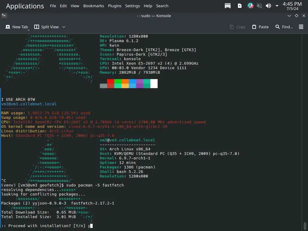Click the desktop tray icon in system panel

tap(227, 6)
